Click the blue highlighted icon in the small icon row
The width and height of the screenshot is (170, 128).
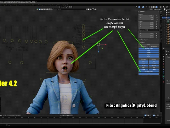(x=40, y=9)
